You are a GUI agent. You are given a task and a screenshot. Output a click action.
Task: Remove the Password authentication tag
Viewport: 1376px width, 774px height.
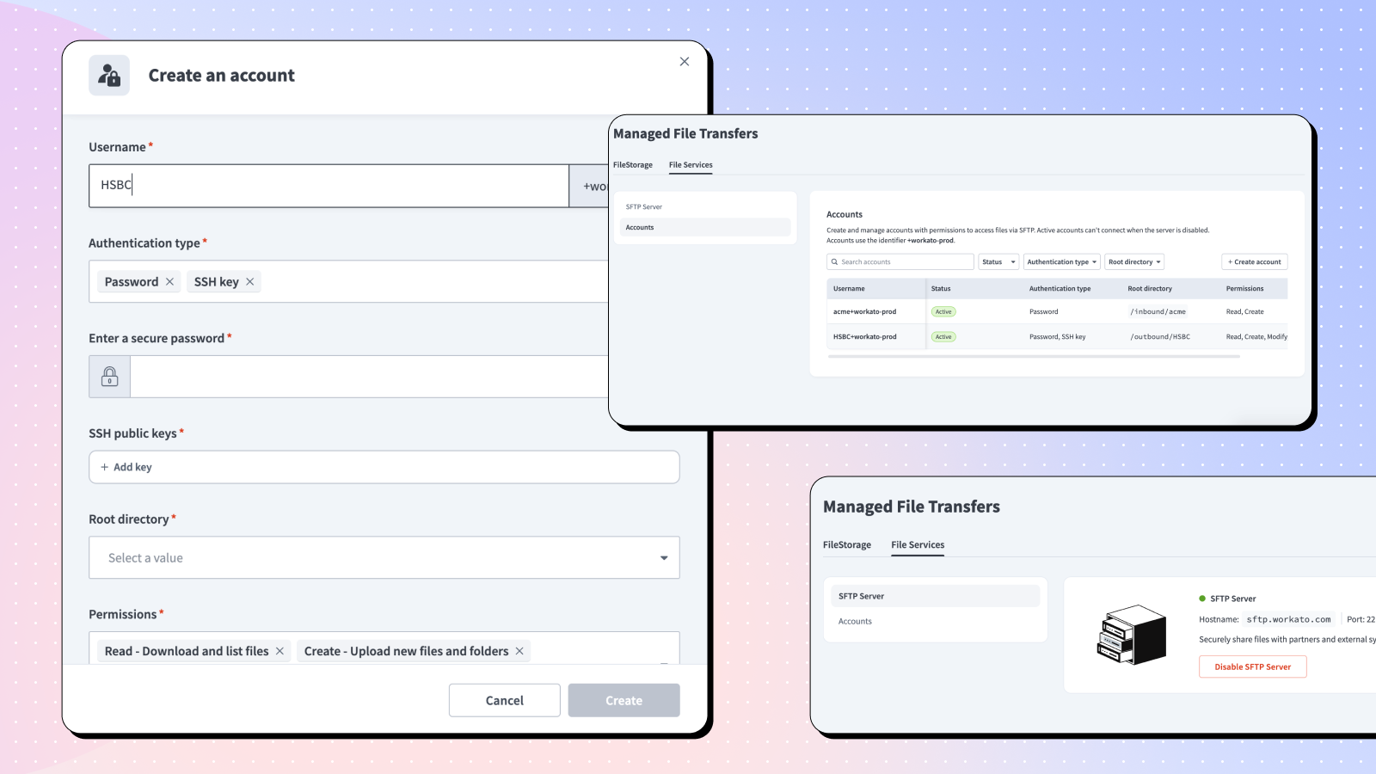[169, 282]
